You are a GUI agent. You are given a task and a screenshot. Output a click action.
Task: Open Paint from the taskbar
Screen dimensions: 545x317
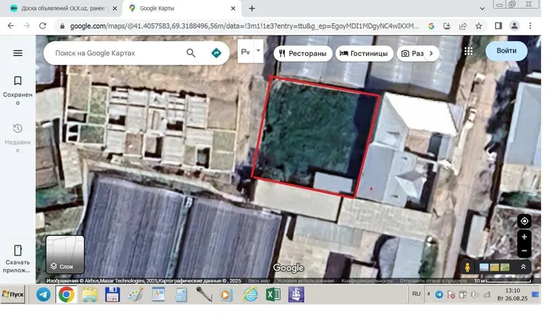coord(135,295)
